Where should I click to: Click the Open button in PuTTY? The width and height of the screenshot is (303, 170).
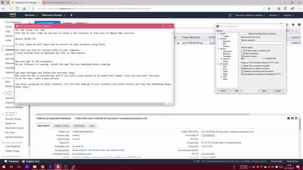pos(264,91)
